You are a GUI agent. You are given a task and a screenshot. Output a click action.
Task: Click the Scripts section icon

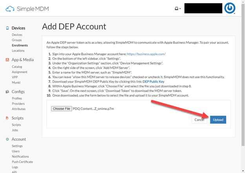point(7,118)
